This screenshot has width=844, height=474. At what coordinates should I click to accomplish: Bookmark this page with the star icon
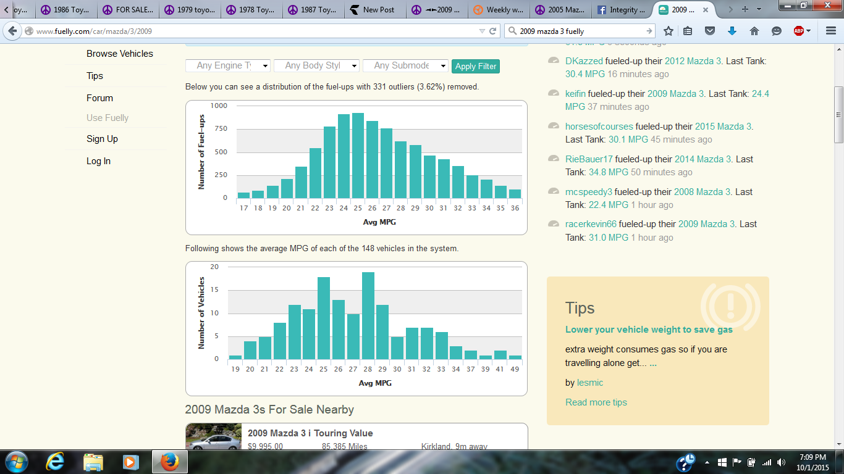tap(669, 31)
